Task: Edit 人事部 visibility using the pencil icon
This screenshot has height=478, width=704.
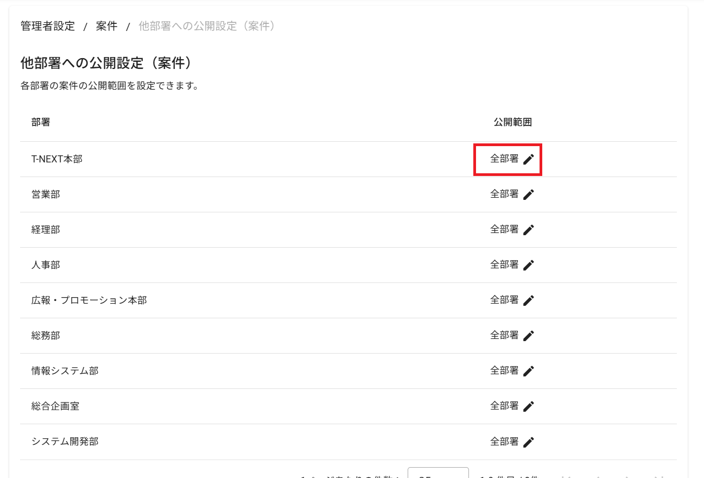Action: click(x=529, y=265)
